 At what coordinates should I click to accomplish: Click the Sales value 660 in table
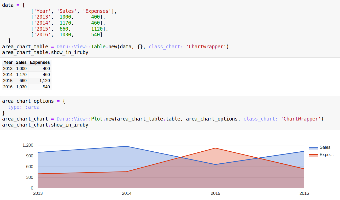click(x=21, y=81)
